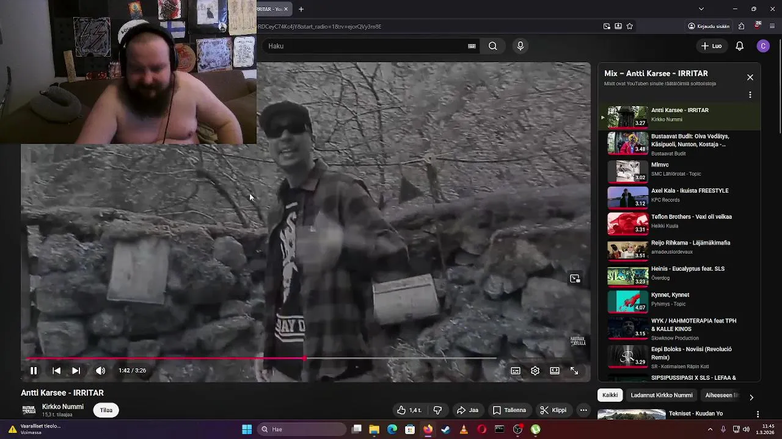Like the video with thumbs up
Image resolution: width=782 pixels, height=439 pixels.
[x=409, y=410]
